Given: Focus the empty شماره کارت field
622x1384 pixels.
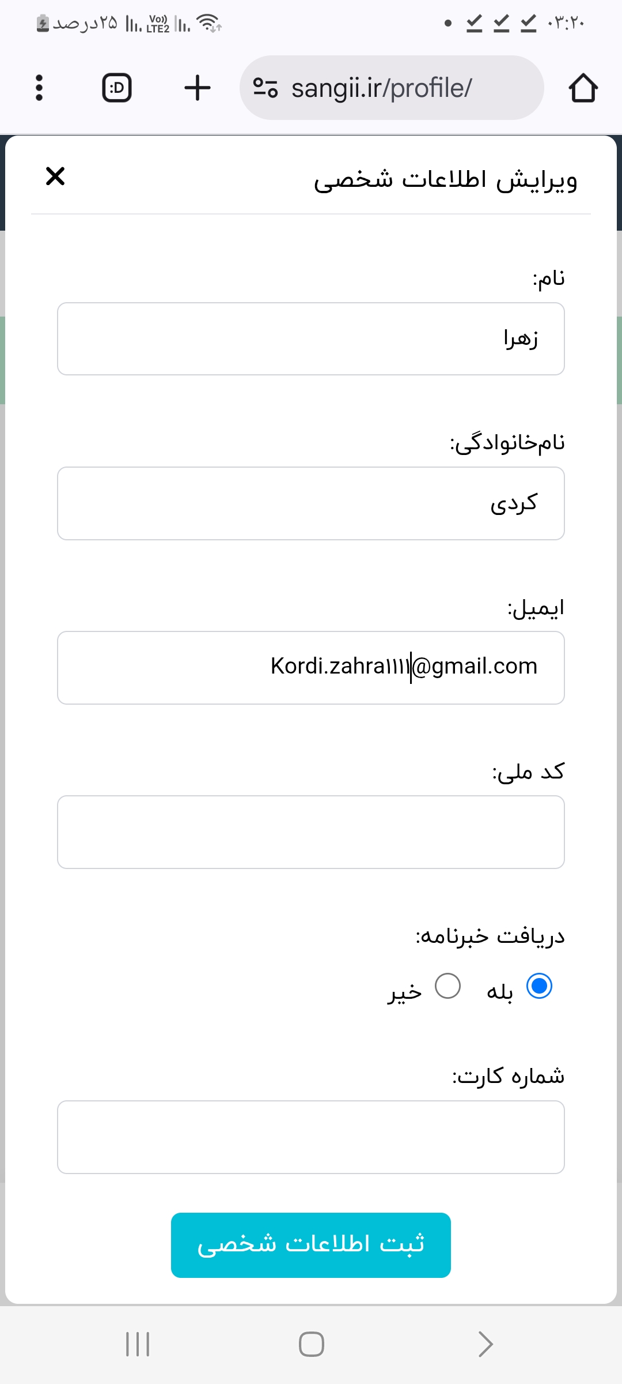Looking at the screenshot, I should click(x=311, y=1137).
